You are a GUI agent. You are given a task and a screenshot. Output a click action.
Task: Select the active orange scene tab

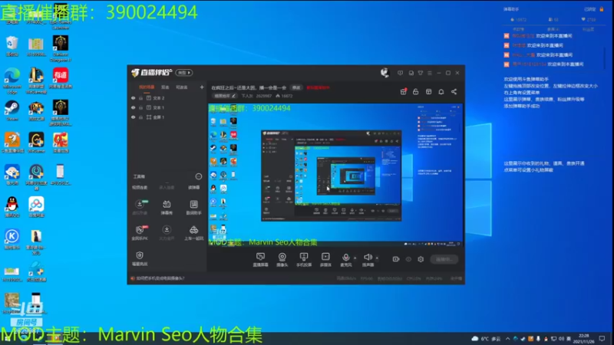(147, 87)
